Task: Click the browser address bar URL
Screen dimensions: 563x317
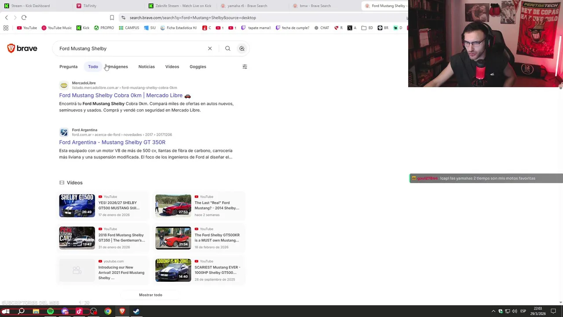Action: (193, 18)
